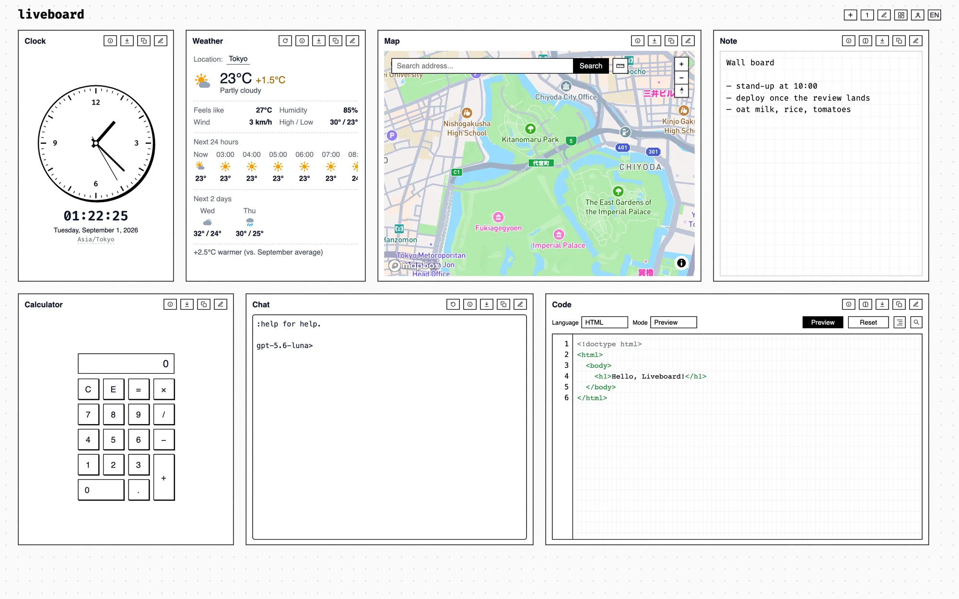This screenshot has height=599, width=959.
Task: Click the Note widget brain icon
Action: click(865, 41)
